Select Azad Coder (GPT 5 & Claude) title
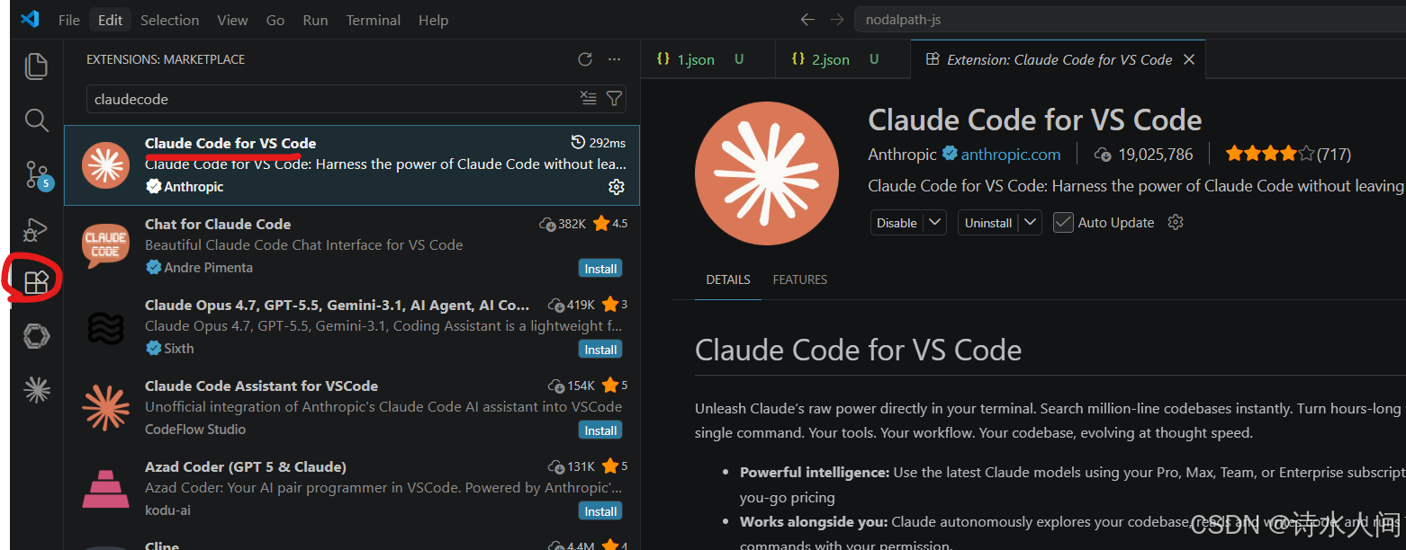Image resolution: width=1406 pixels, height=550 pixels. [246, 466]
